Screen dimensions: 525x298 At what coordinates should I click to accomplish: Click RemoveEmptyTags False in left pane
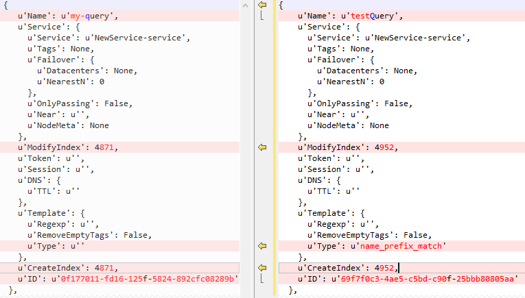pyautogui.click(x=89, y=235)
